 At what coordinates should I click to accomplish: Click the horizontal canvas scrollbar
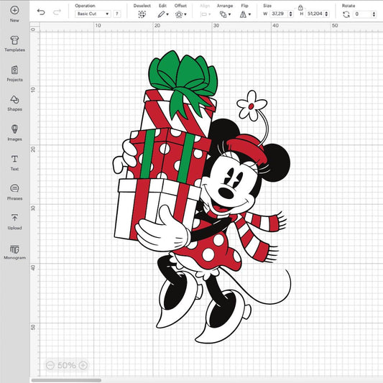[66, 380]
